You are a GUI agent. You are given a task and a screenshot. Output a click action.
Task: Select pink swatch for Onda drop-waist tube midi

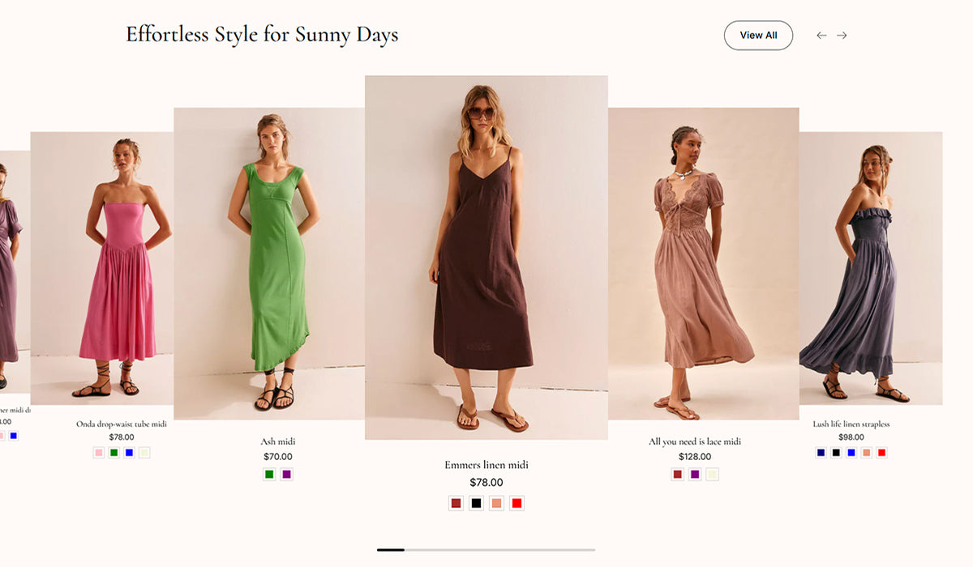coord(99,453)
